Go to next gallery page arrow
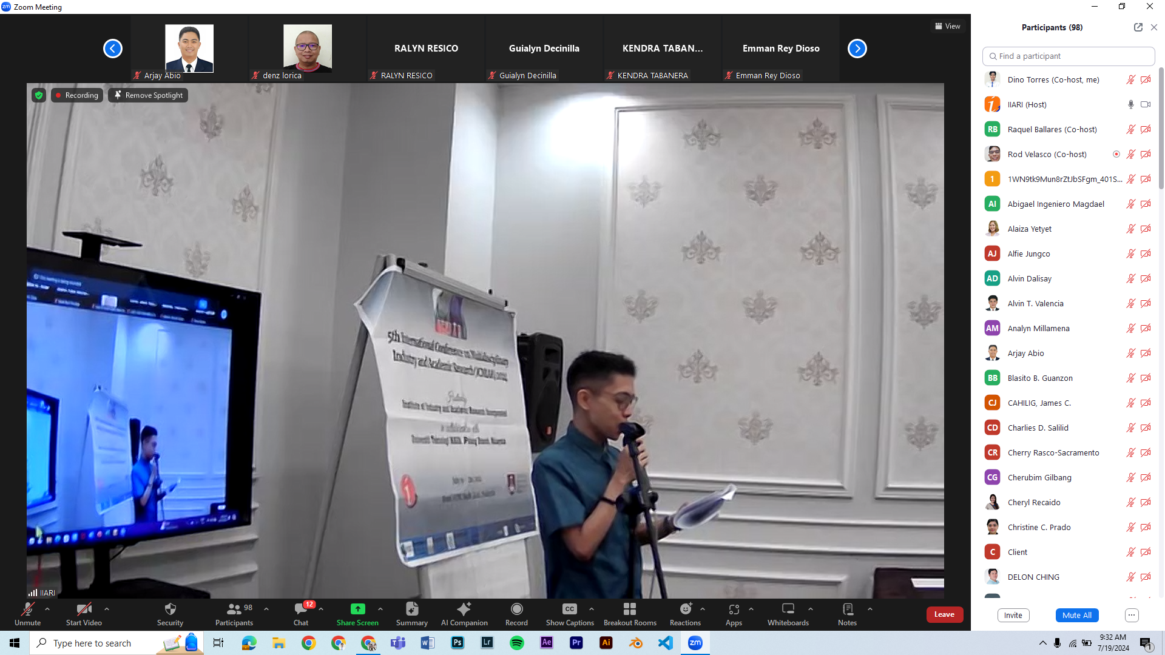 (x=857, y=49)
